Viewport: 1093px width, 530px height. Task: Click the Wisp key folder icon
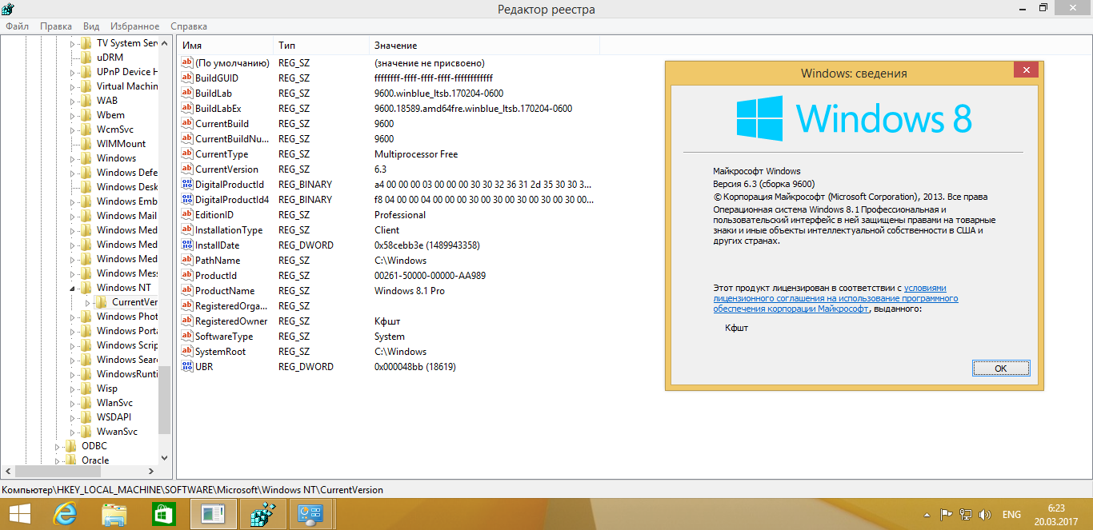coord(86,389)
